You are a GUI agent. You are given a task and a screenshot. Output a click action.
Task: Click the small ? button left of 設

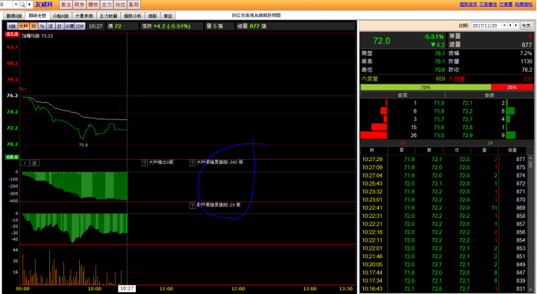25,163
